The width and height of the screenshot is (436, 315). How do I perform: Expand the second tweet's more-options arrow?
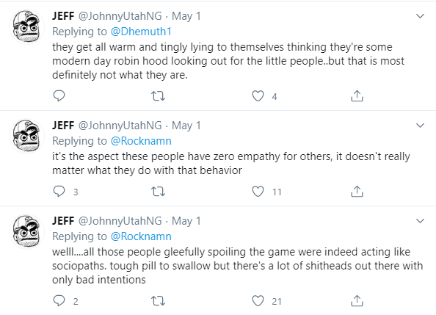click(x=420, y=126)
